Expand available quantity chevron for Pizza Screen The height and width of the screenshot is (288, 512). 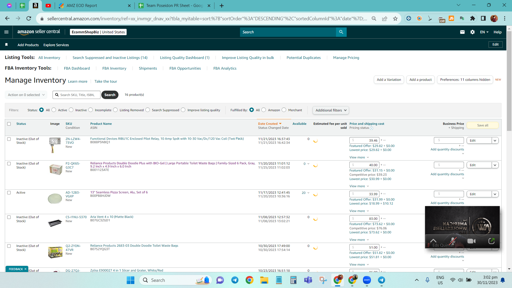click(308, 193)
